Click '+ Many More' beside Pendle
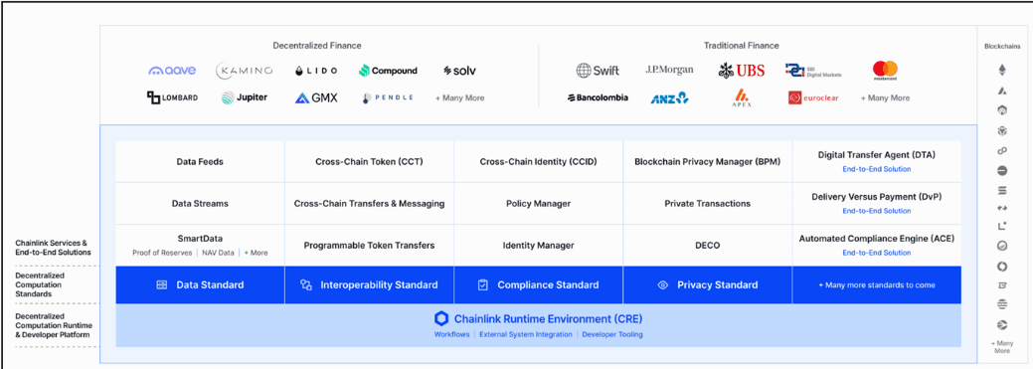Screen dimensions: 1033x369 [x=460, y=98]
